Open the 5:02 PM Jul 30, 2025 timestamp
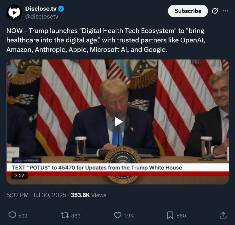The height and width of the screenshot is (225, 235). click(x=36, y=195)
